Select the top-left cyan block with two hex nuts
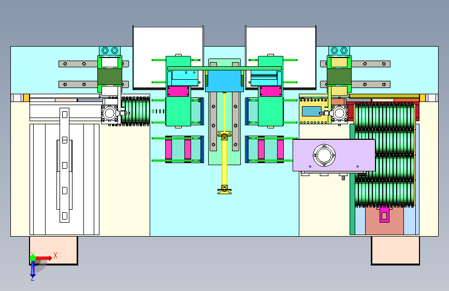Viewport: 449px width, 291px height. (110, 51)
